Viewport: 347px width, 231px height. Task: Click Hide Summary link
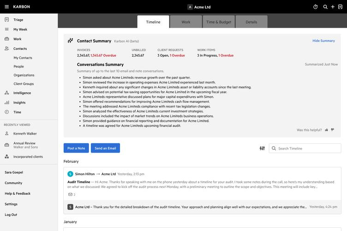(323, 41)
